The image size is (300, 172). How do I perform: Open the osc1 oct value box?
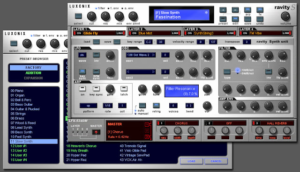click(x=165, y=55)
